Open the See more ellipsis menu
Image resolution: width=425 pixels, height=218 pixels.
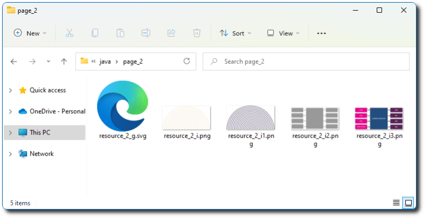(321, 33)
